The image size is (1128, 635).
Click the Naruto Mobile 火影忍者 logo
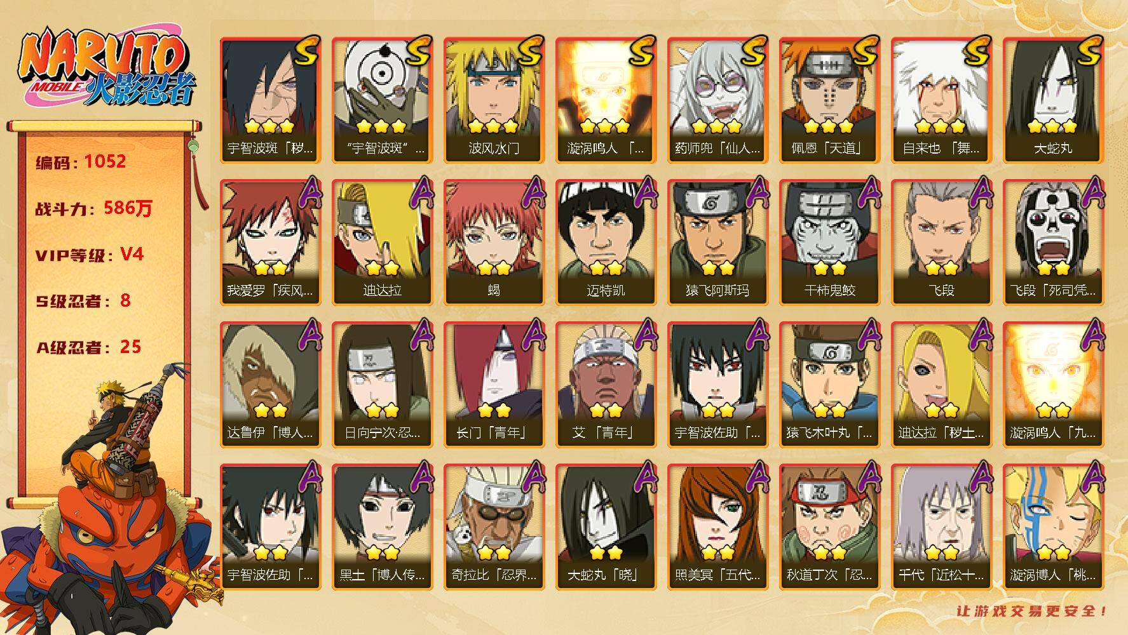point(106,68)
